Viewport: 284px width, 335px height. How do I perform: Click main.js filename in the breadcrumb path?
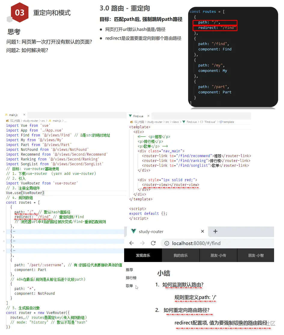(x=57, y=121)
